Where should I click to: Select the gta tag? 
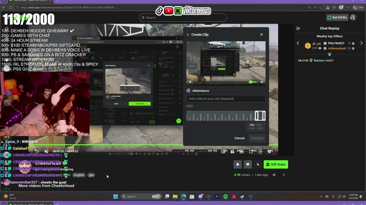(91, 175)
